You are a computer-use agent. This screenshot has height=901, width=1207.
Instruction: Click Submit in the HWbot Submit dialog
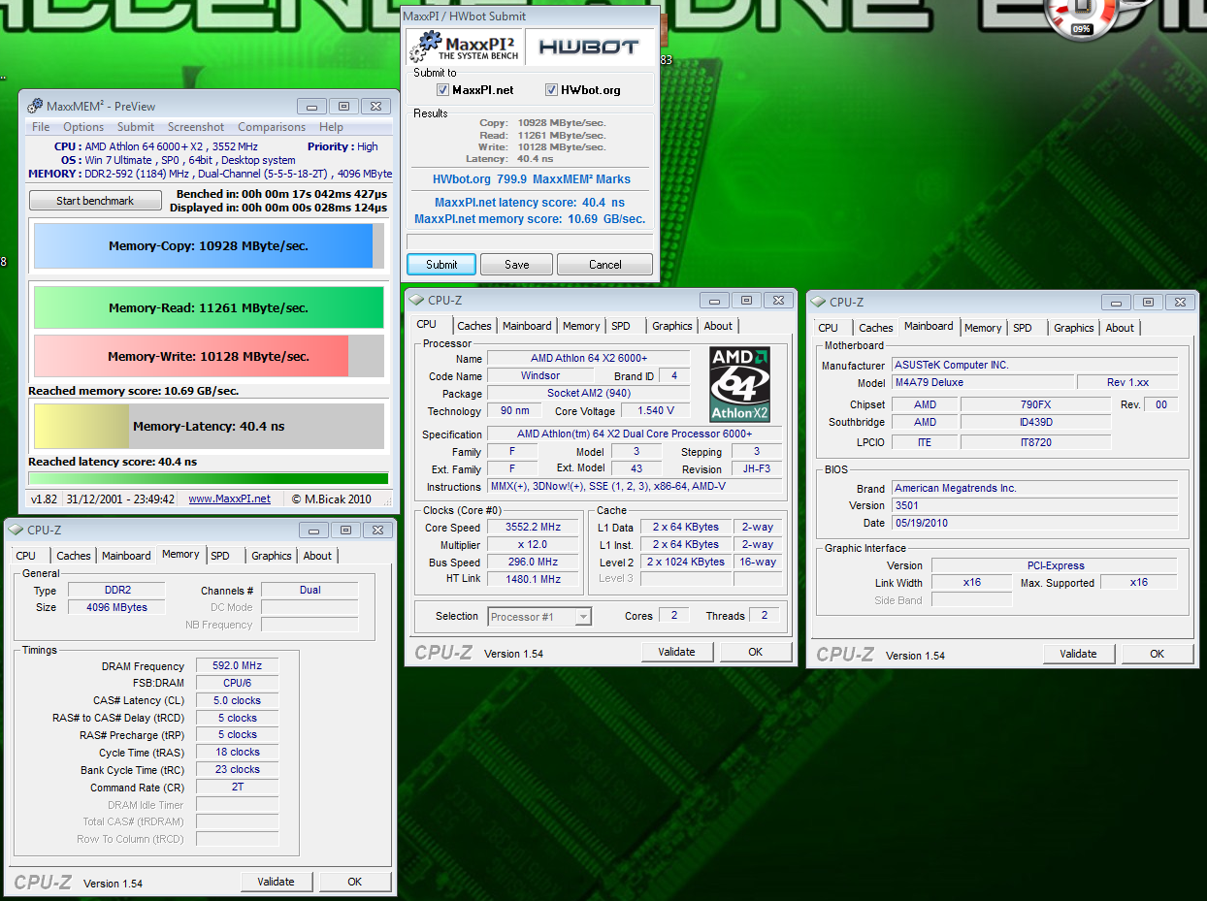[441, 265]
